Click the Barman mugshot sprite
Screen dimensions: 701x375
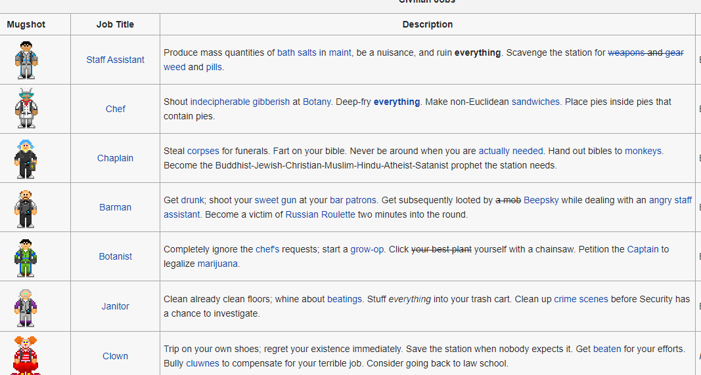(26, 208)
